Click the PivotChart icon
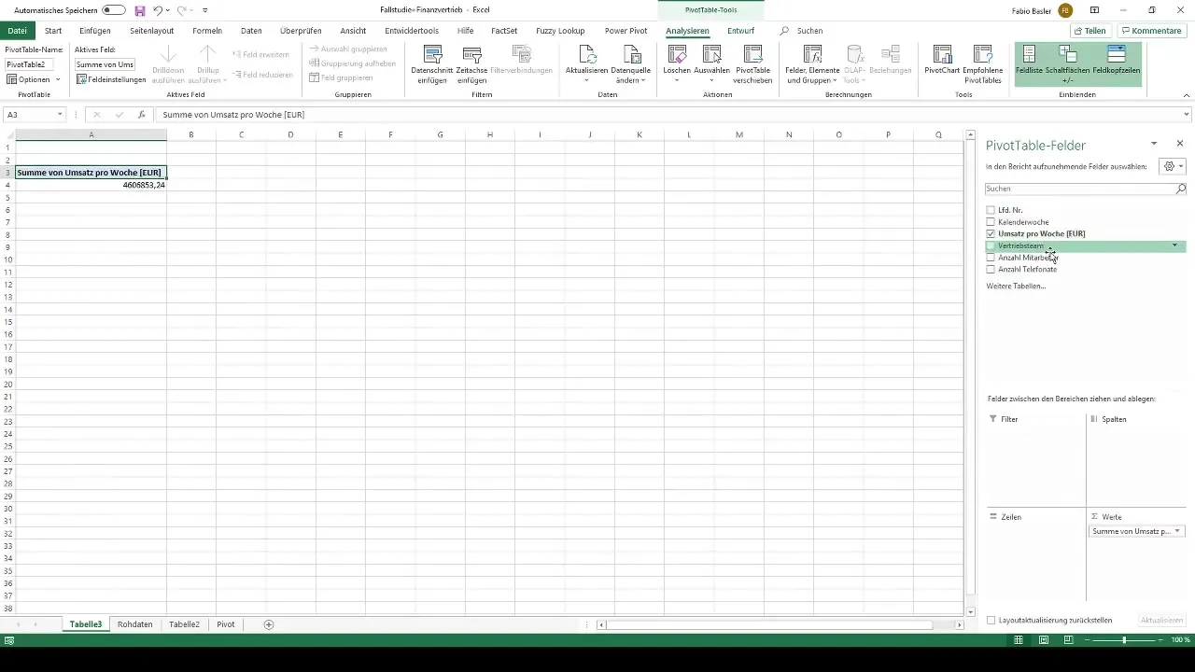 [943, 55]
